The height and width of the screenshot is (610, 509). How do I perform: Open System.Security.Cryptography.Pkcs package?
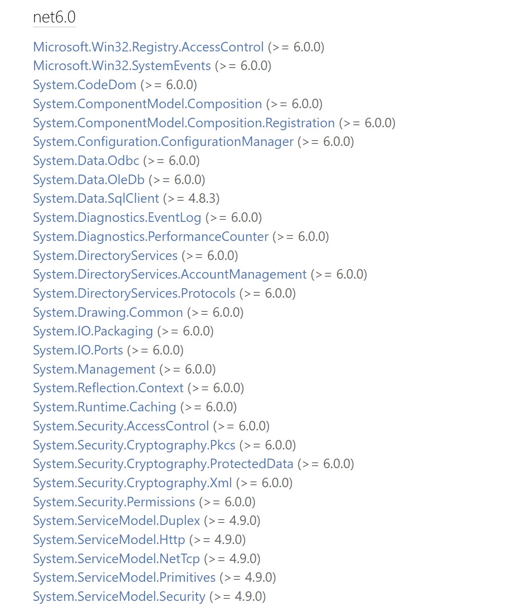tap(134, 445)
